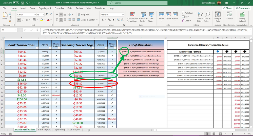
Task: Click the Borders icon
Action: 34,20
